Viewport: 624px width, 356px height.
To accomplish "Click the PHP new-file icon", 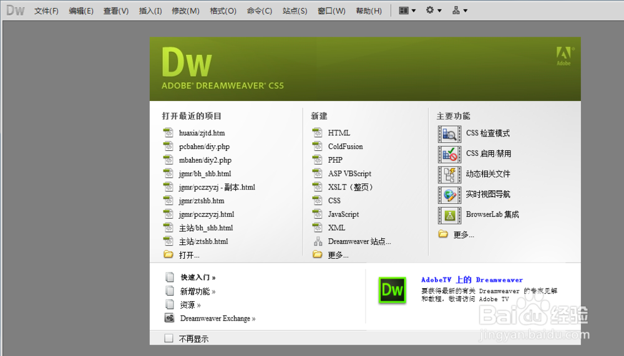I will (317, 159).
